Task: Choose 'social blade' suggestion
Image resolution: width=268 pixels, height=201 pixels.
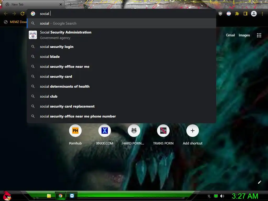Action: [x=121, y=57]
